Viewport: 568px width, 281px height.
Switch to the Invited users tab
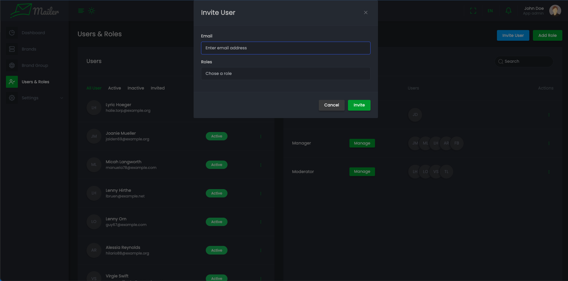[x=157, y=88]
